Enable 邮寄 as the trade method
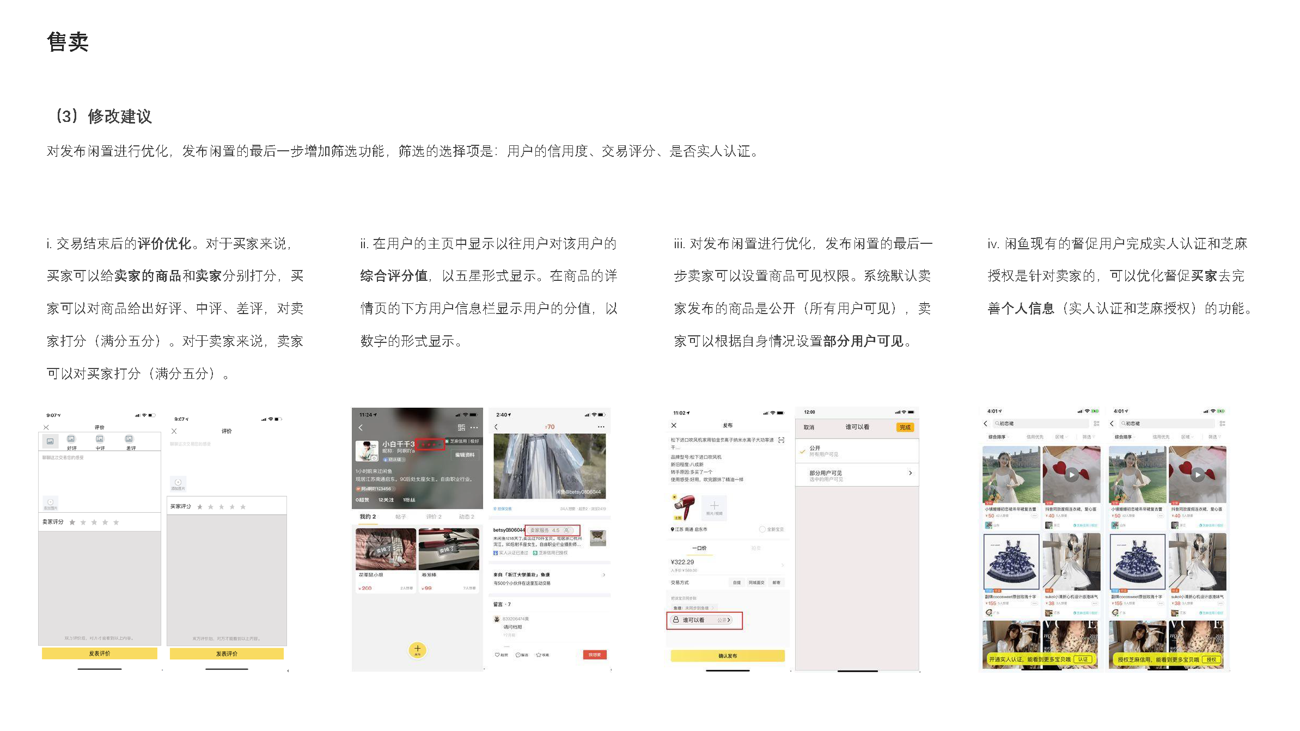Viewport: 1300px width, 731px height. 776,582
